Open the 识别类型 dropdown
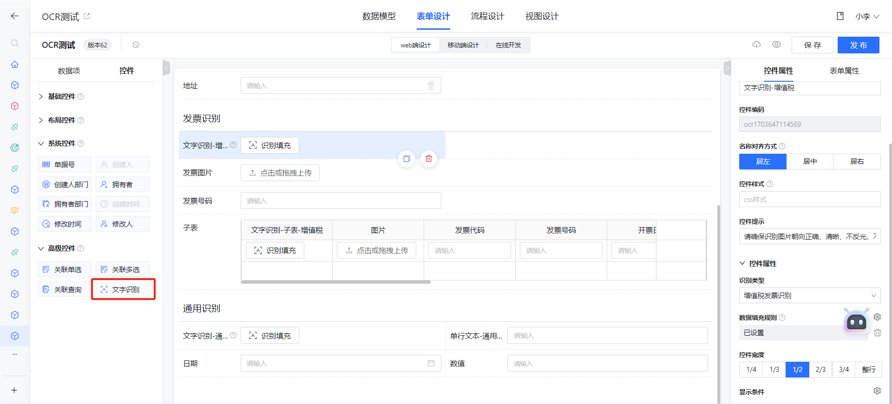Image resolution: width=892 pixels, height=404 pixels. click(810, 295)
